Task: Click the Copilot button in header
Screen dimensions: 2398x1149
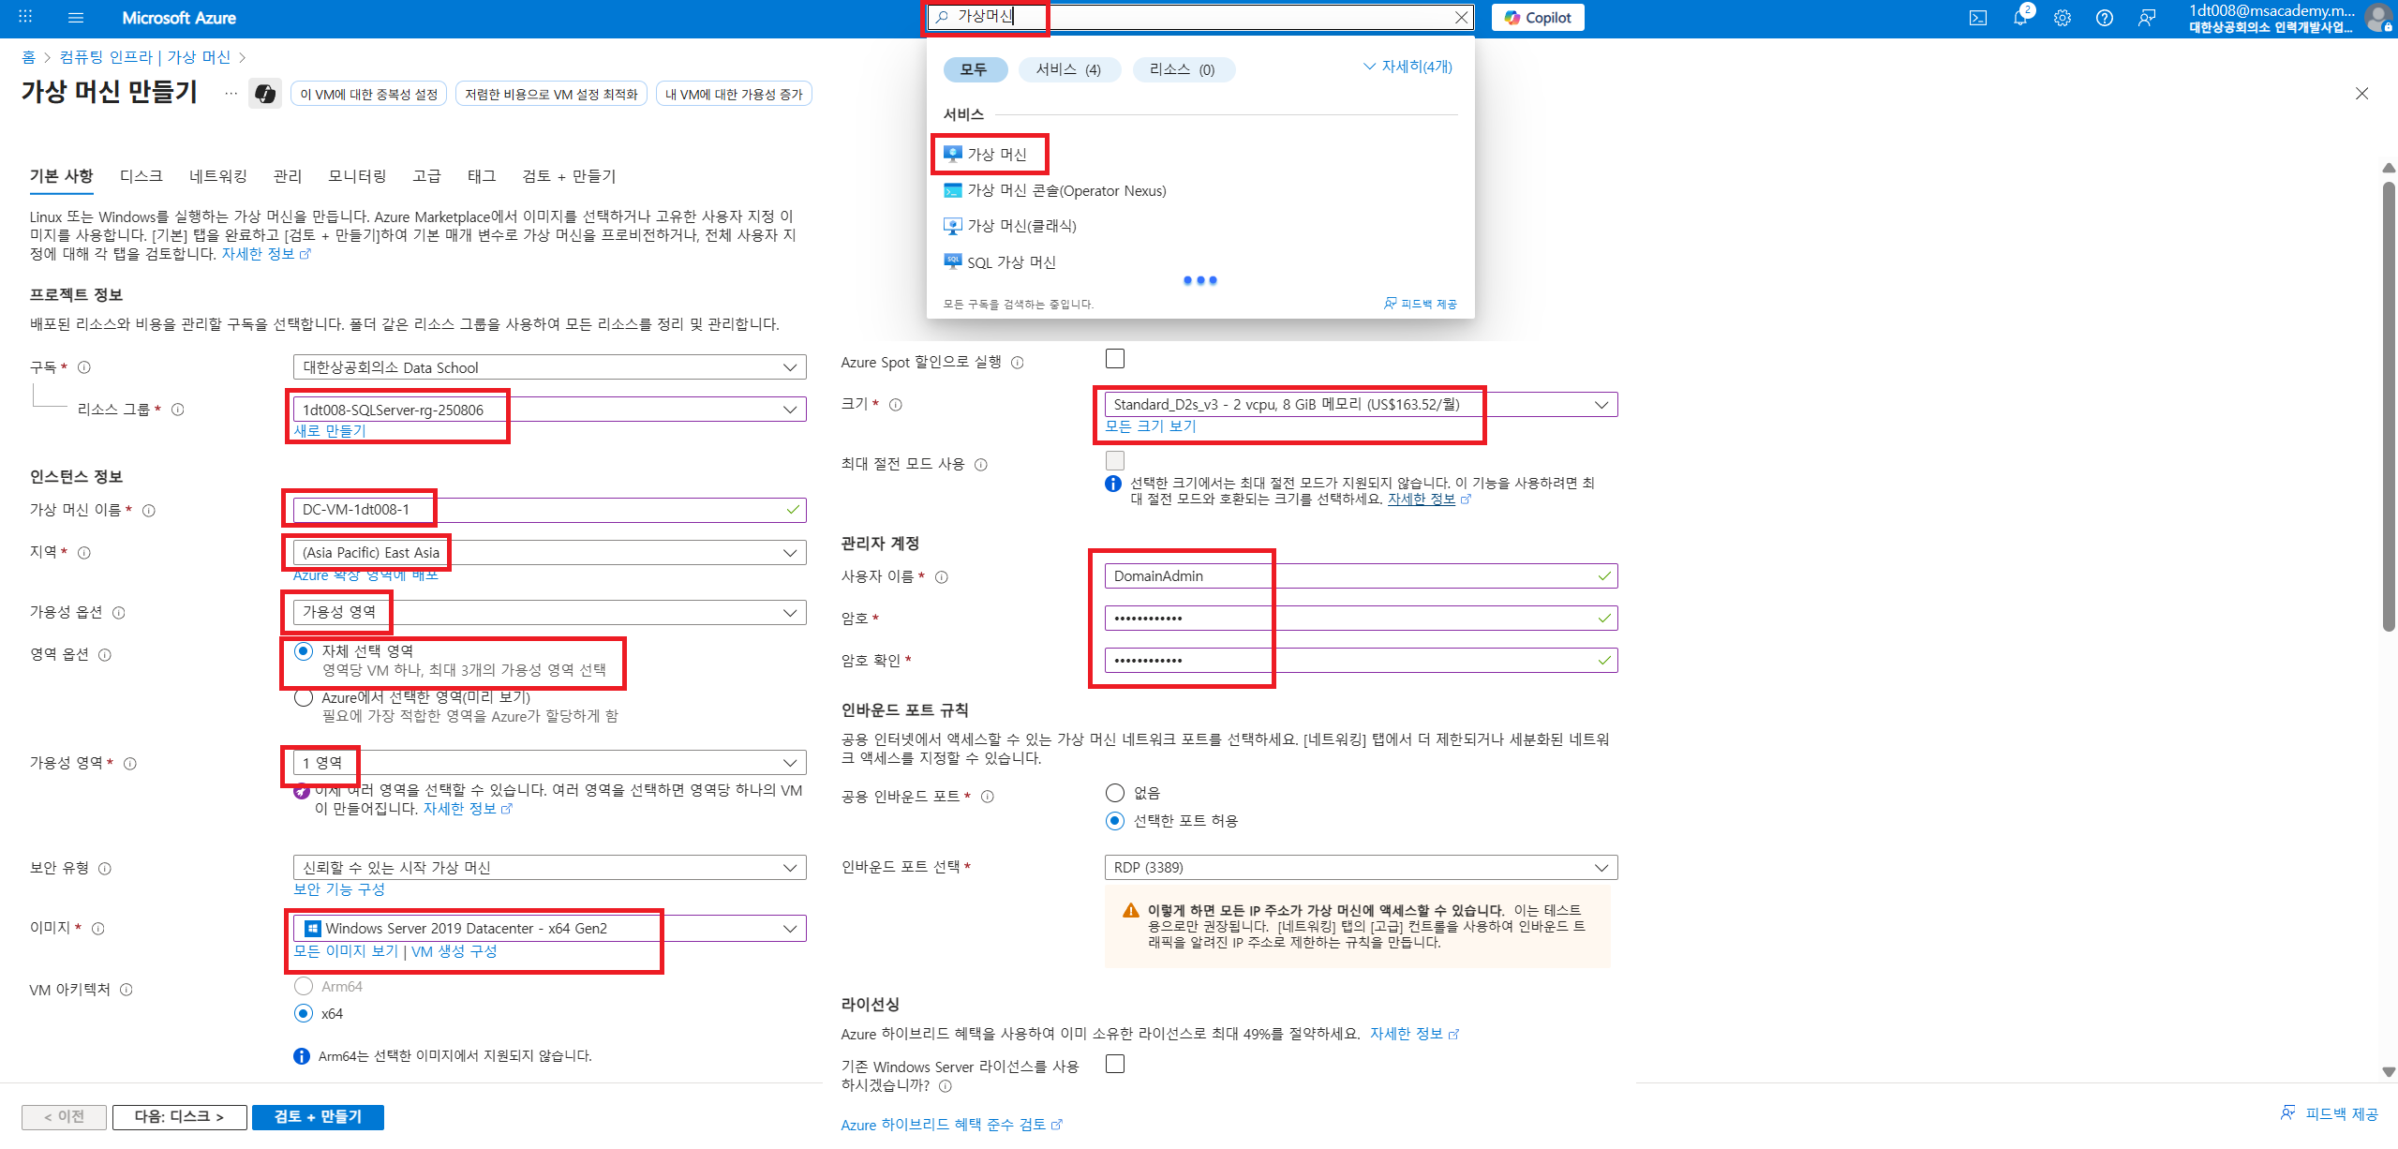Action: coord(1537,18)
